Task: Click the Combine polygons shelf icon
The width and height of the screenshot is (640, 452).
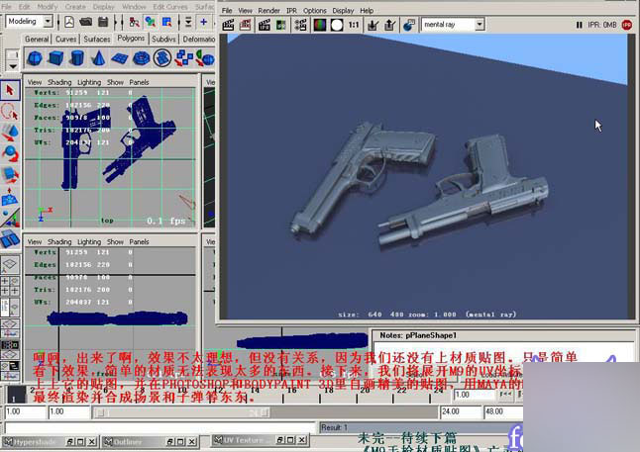Action: (x=184, y=58)
